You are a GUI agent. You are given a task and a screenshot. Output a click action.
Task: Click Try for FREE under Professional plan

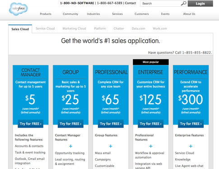[x=111, y=124]
